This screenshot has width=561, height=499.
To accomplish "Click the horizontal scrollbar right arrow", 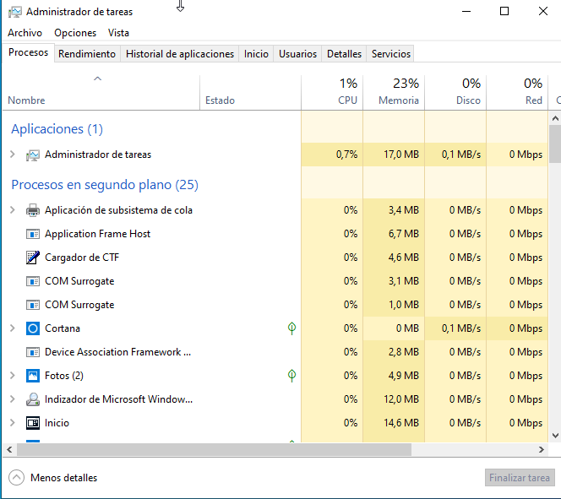I will point(543,450).
